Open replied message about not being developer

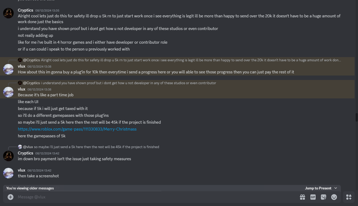pos(128,83)
